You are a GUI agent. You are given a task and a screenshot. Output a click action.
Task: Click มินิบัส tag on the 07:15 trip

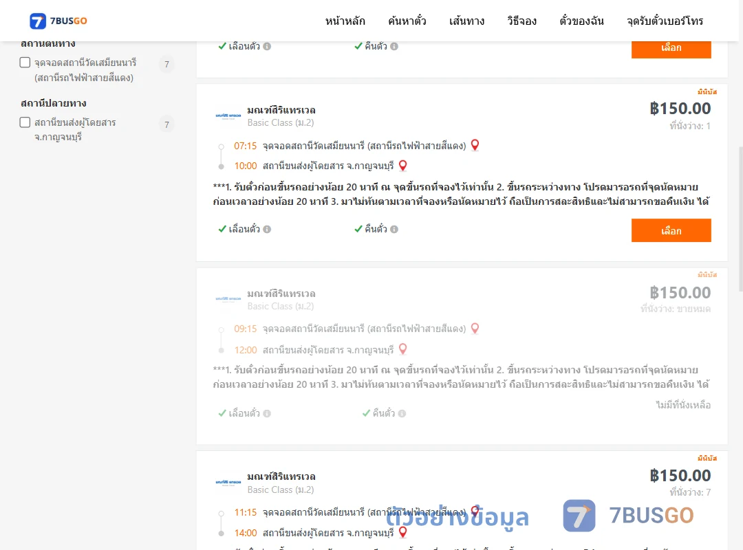click(707, 92)
